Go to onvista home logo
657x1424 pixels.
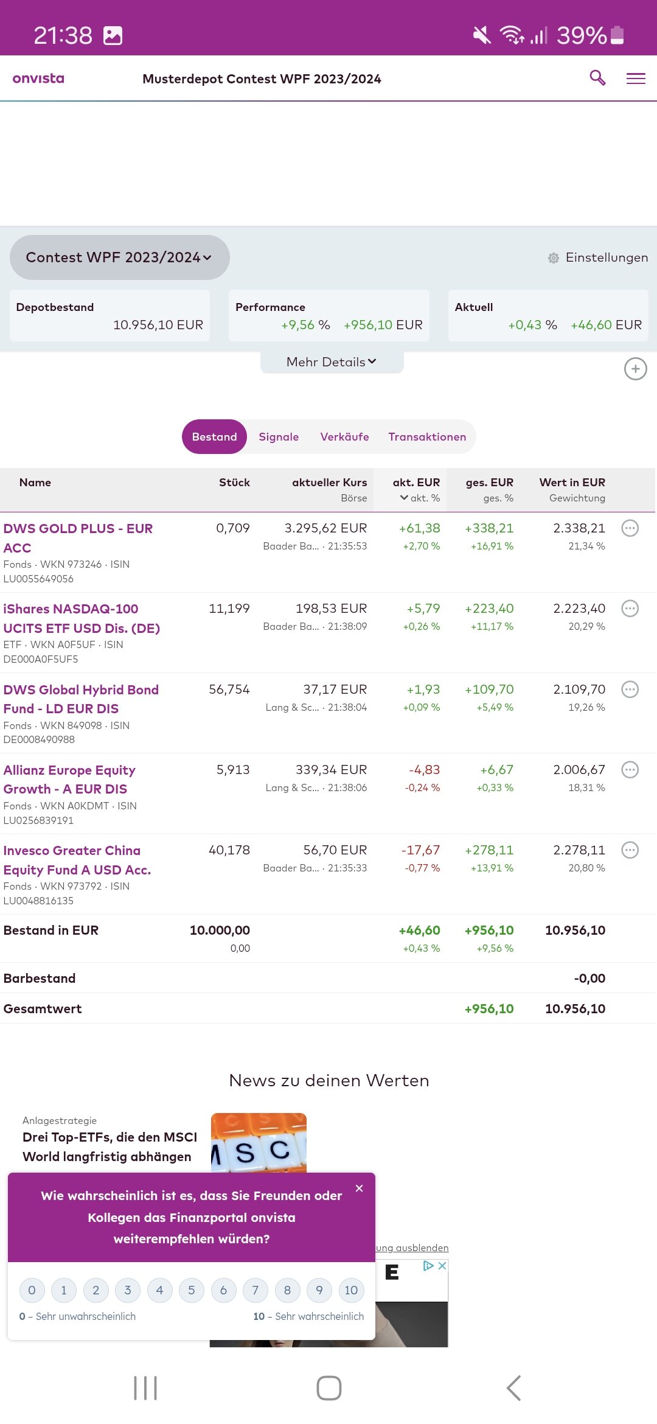coord(38,79)
